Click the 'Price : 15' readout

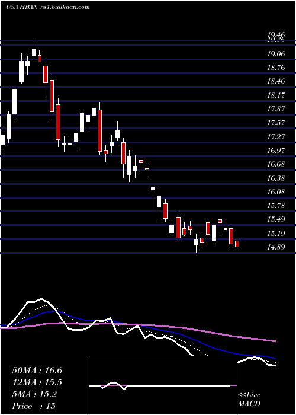coord(34,406)
